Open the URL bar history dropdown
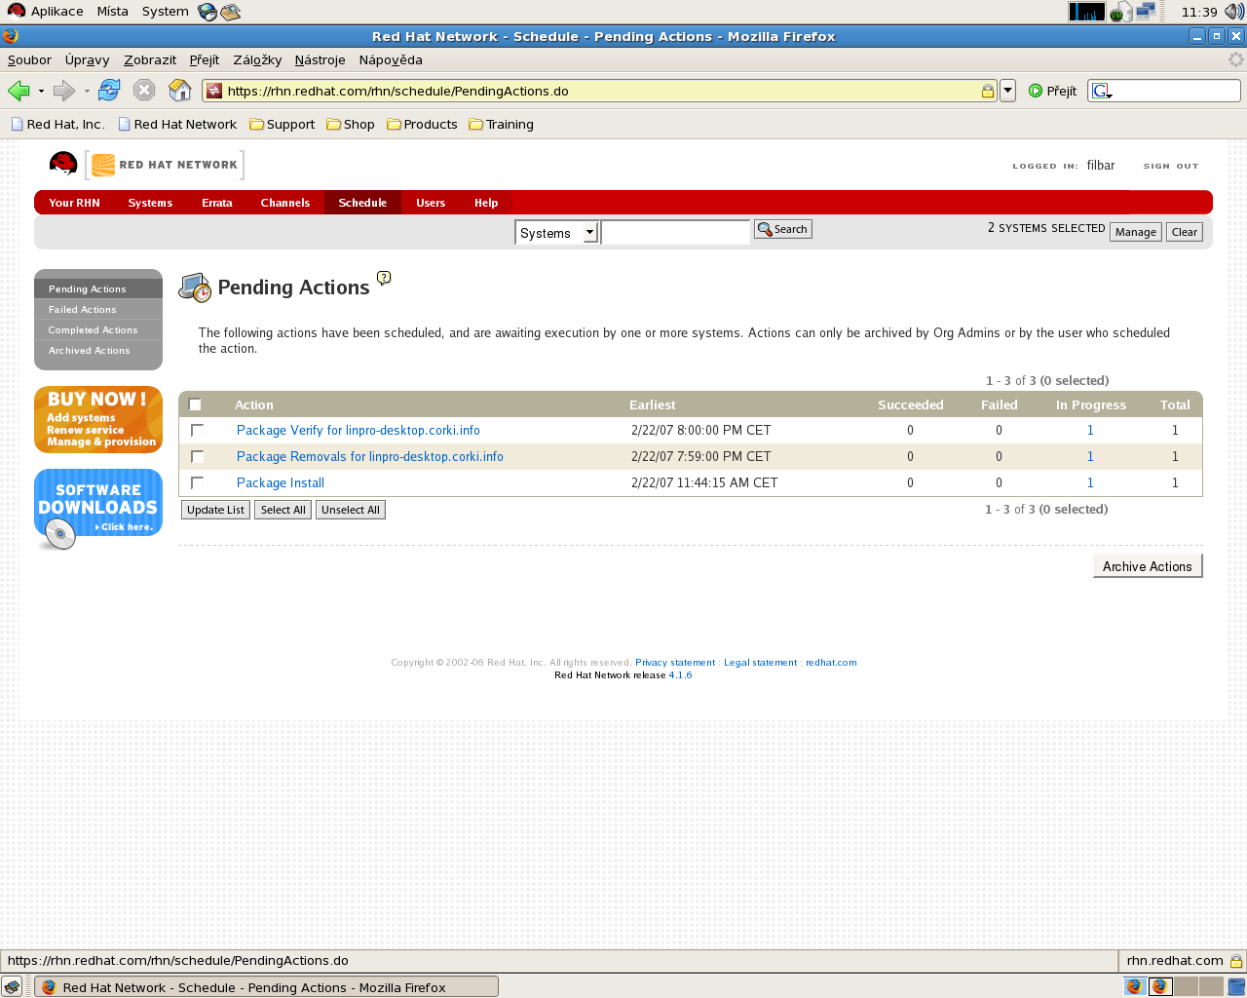 point(1008,91)
